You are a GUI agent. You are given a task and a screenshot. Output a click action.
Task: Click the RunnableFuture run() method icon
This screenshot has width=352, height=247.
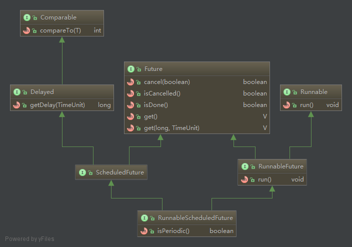[244, 179]
